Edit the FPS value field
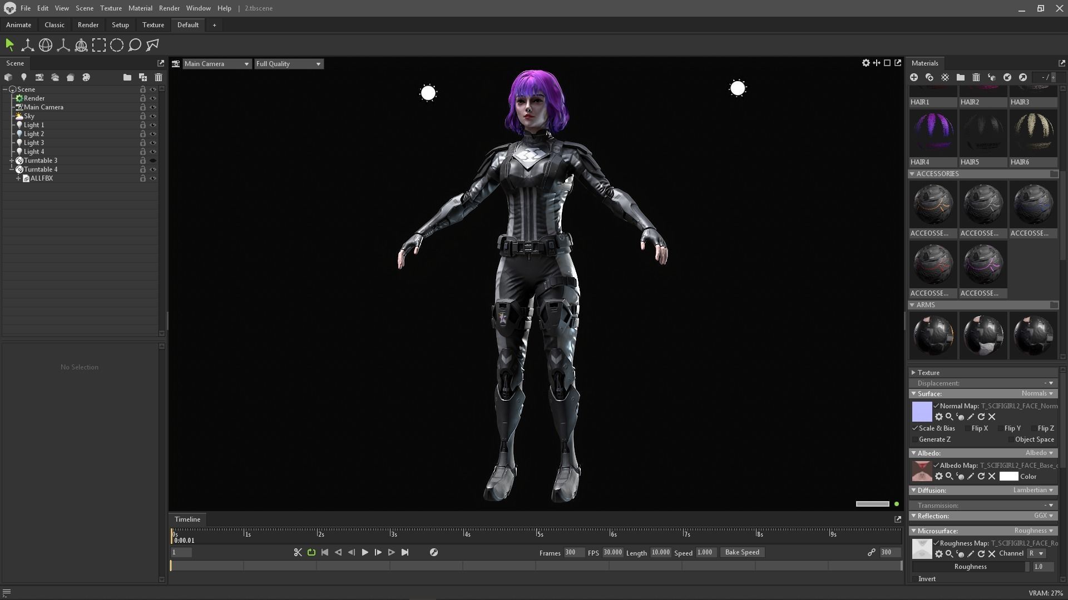This screenshot has height=600, width=1068. click(x=612, y=552)
